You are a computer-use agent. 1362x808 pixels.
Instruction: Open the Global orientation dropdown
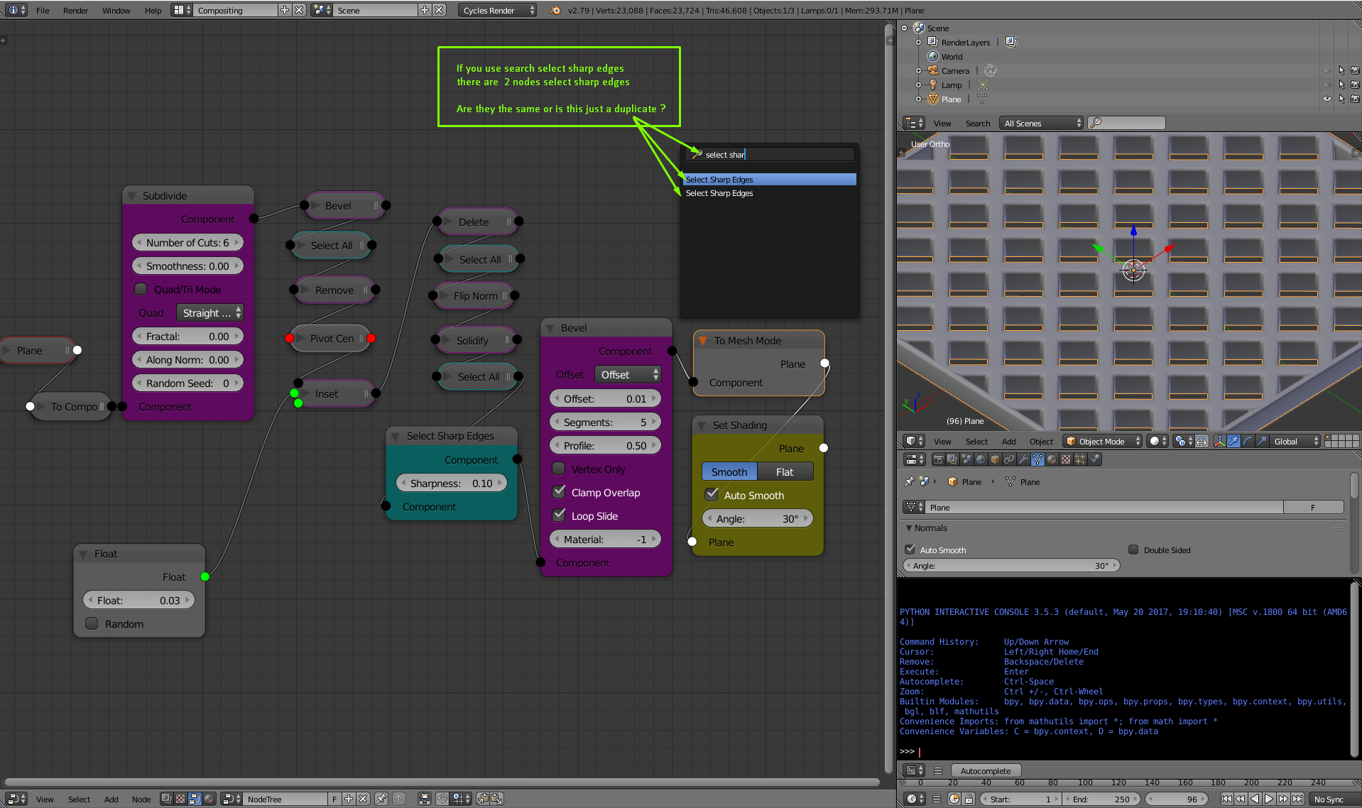pos(1296,441)
